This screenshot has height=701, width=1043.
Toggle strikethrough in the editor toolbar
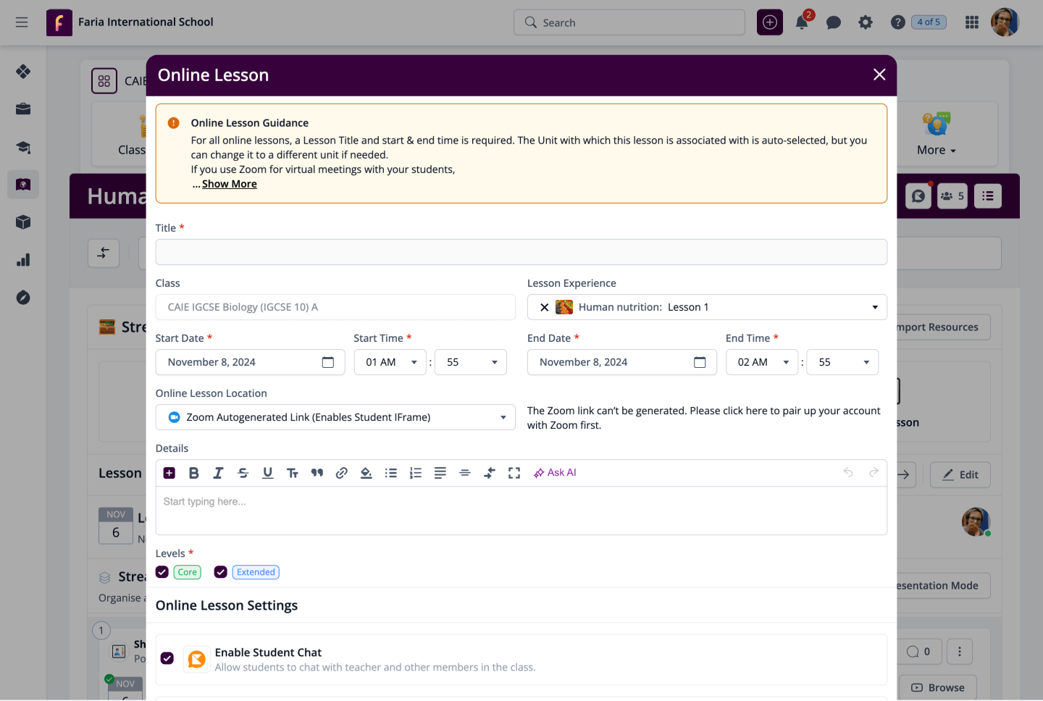(x=243, y=473)
